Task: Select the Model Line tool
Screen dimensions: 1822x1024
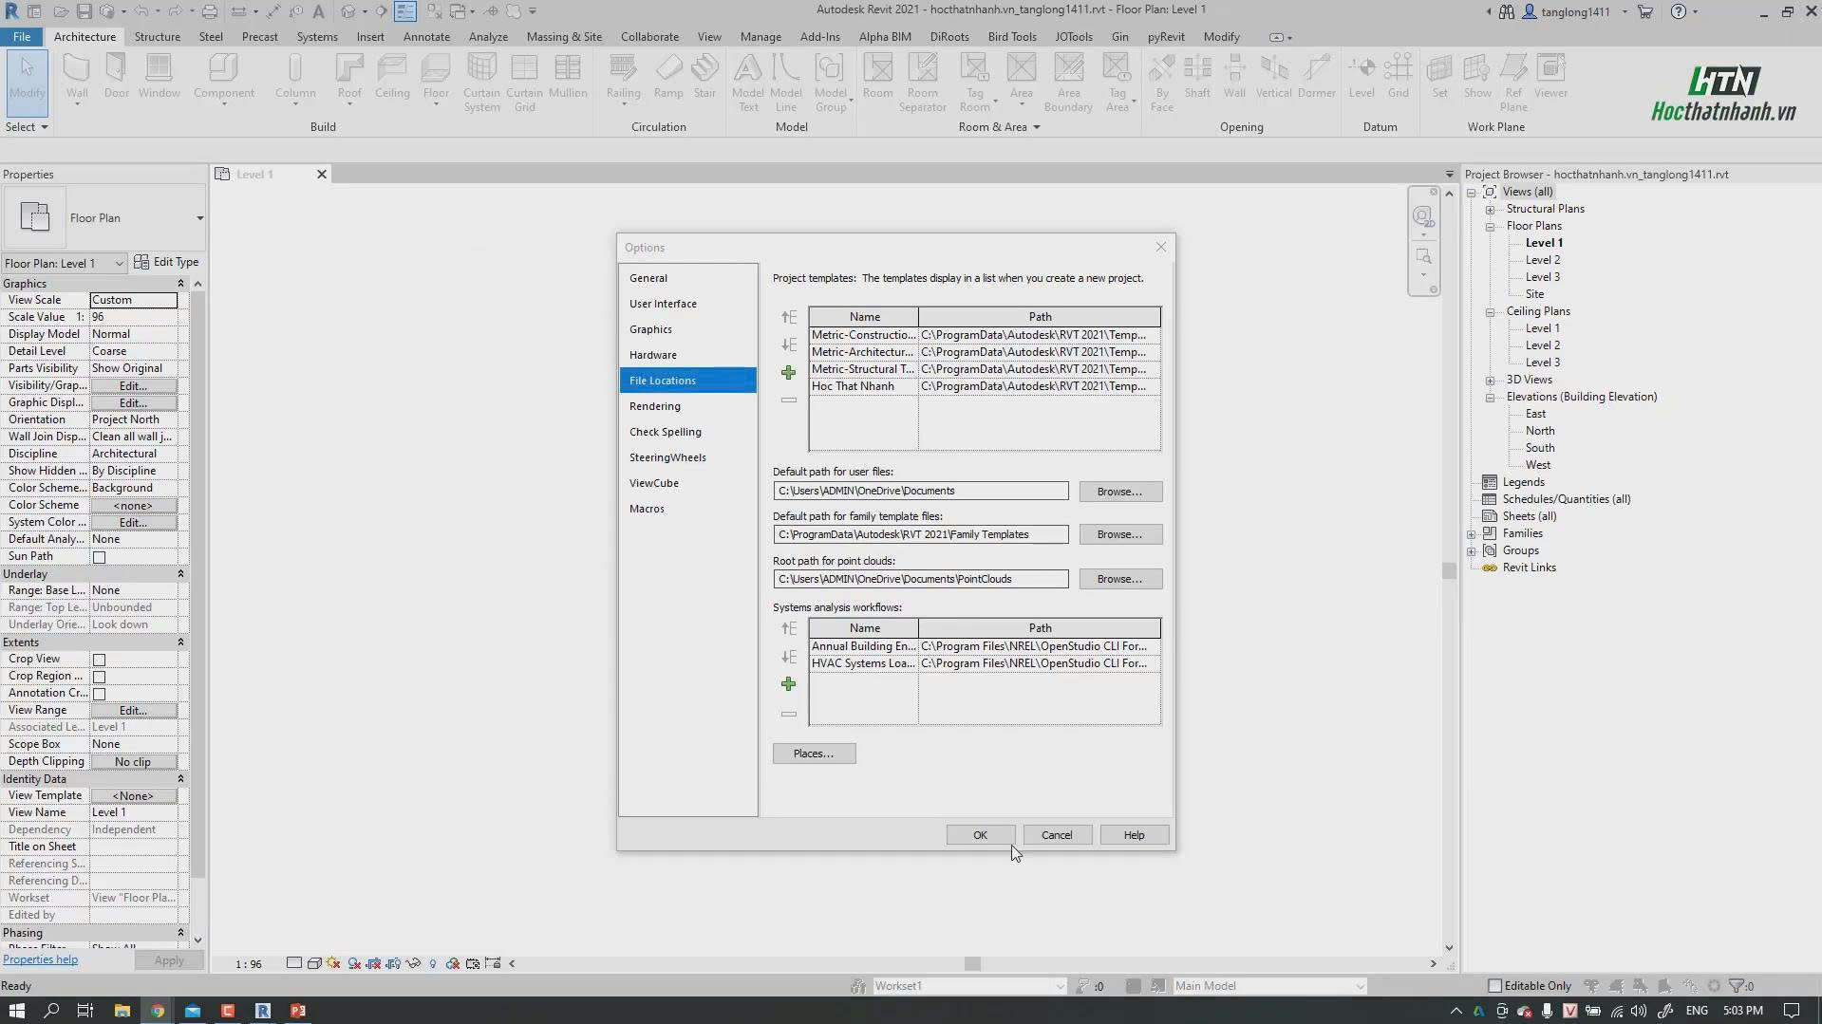Action: pos(786,83)
